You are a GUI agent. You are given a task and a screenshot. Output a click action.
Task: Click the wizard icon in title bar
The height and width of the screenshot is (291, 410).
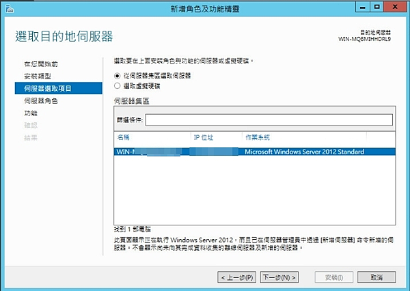click(x=10, y=9)
